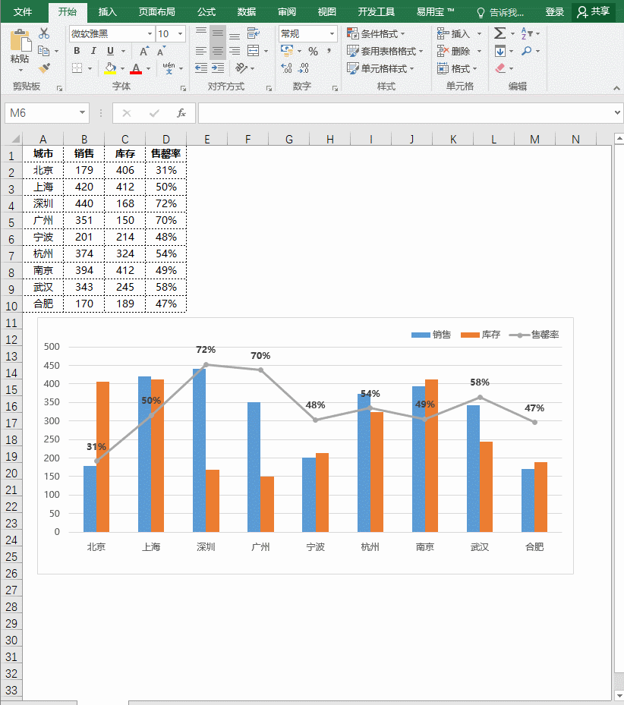This screenshot has width=624, height=705.
Task: Click the red font color button
Action: point(136,68)
